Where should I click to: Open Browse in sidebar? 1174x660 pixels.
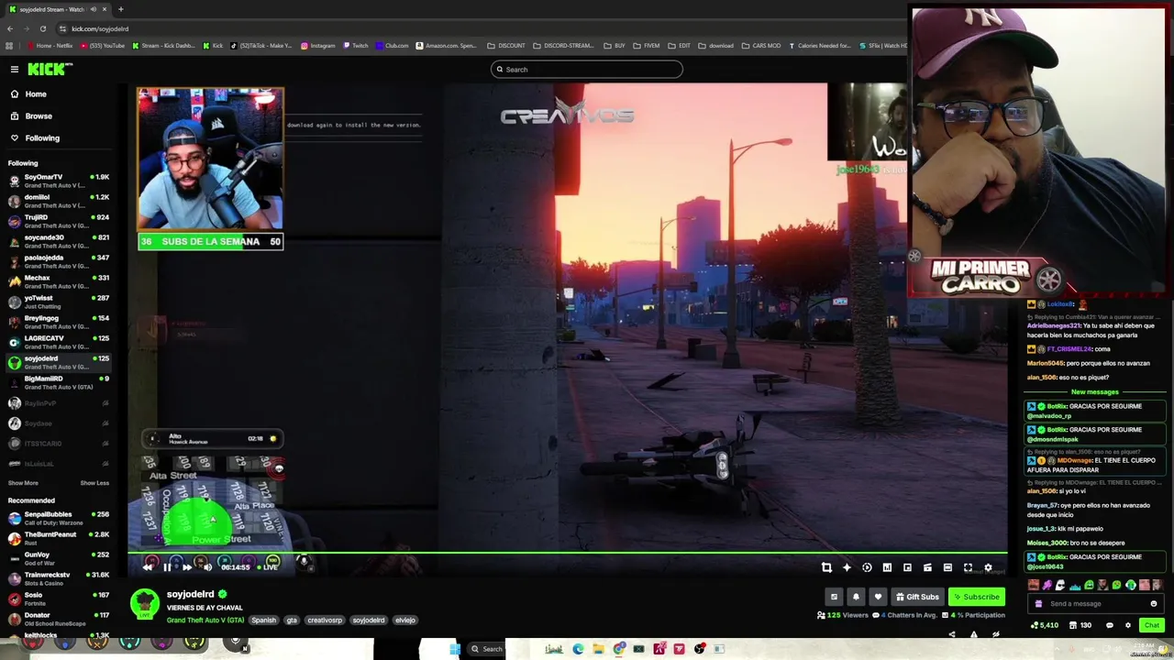pyautogui.click(x=59, y=116)
